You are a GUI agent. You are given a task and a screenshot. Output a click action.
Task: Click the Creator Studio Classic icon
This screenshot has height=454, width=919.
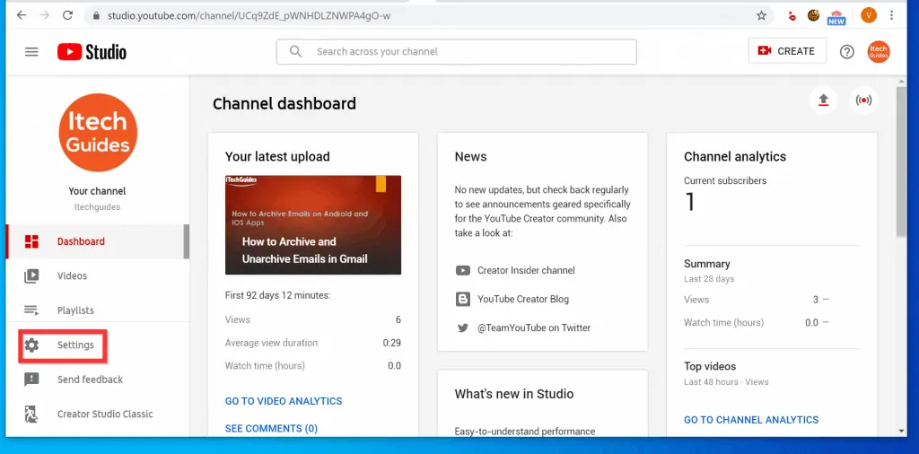[31, 415]
